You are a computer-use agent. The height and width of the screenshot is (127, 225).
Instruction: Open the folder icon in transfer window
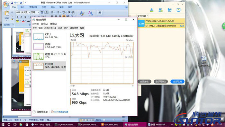click(x=170, y=10)
